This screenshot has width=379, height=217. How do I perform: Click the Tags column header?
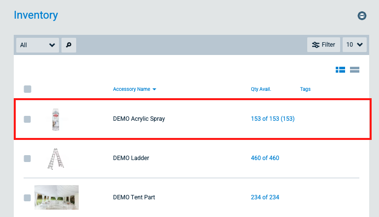pos(305,89)
